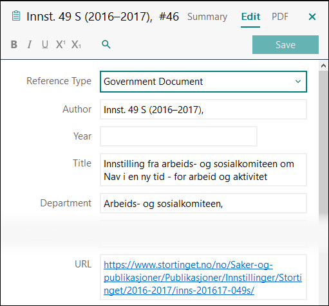The height and width of the screenshot is (306, 329).
Task: Click the reference clipboard icon
Action: [x=16, y=16]
